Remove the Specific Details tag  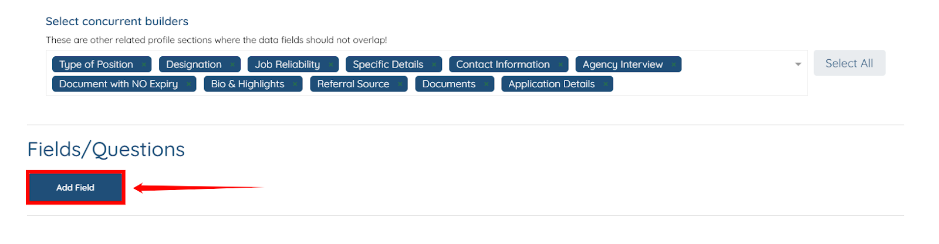(434, 65)
